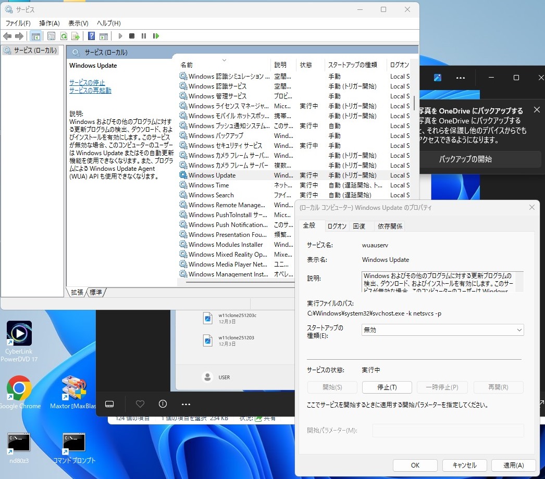
Task: Click the Export List toolbar icon
Action: click(76, 36)
